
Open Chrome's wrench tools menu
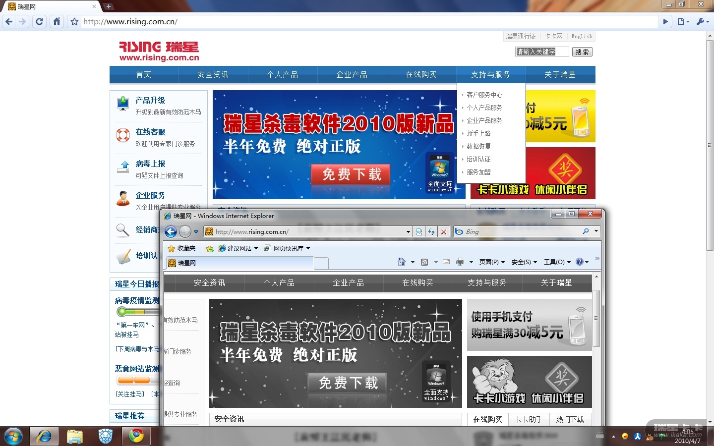click(703, 21)
